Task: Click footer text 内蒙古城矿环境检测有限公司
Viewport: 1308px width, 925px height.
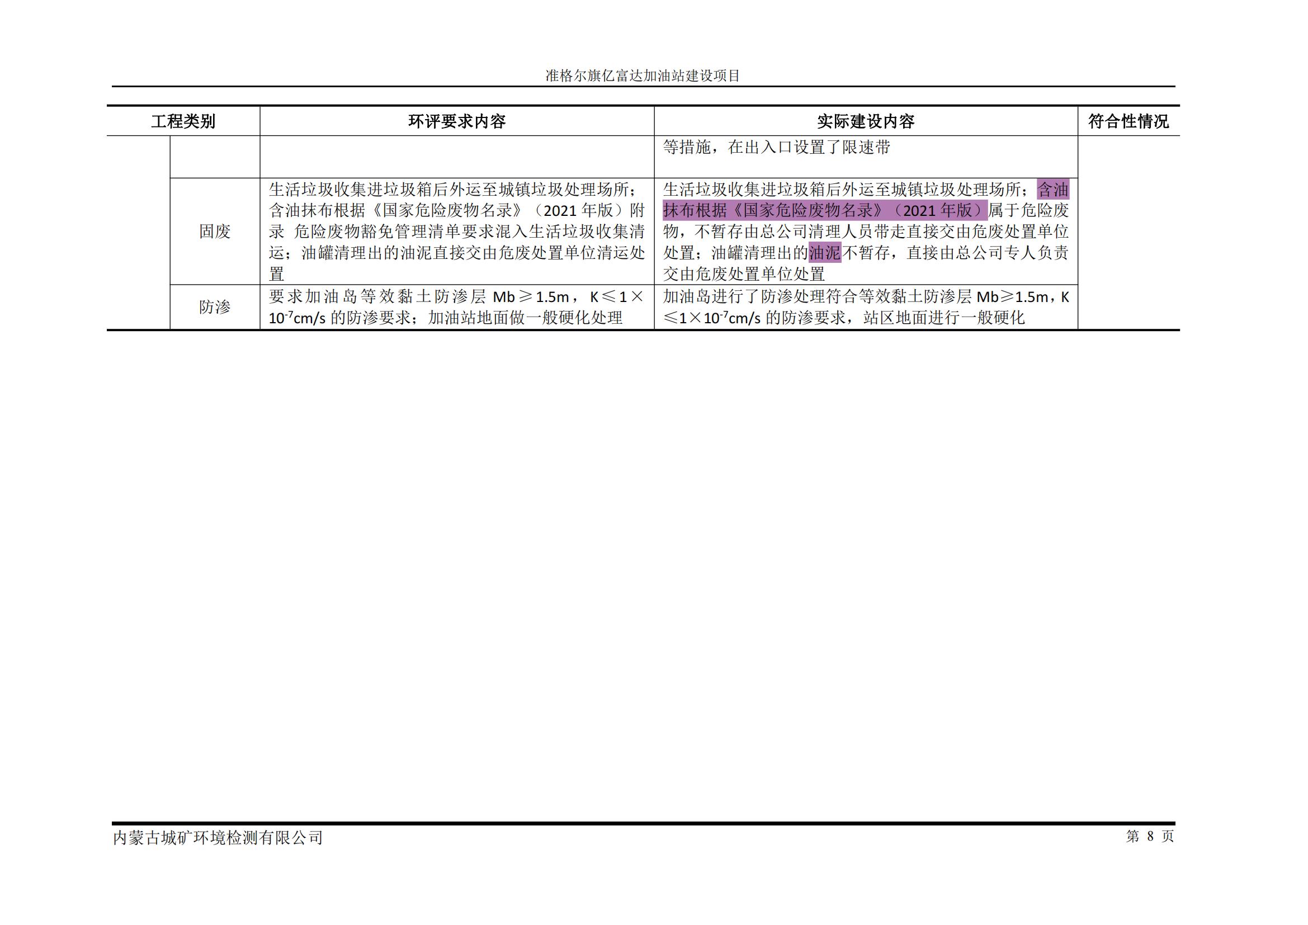Action: (218, 838)
